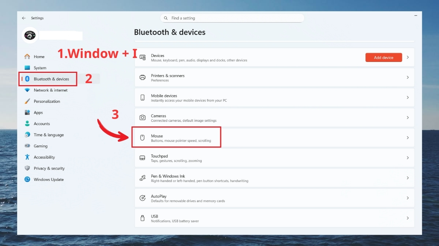Click 'Buttons, mouse pointer speed, scrolling' text
The height and width of the screenshot is (246, 439).
tap(181, 141)
